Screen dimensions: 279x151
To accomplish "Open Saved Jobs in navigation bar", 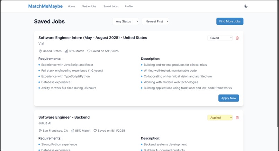I will [x=110, y=7].
